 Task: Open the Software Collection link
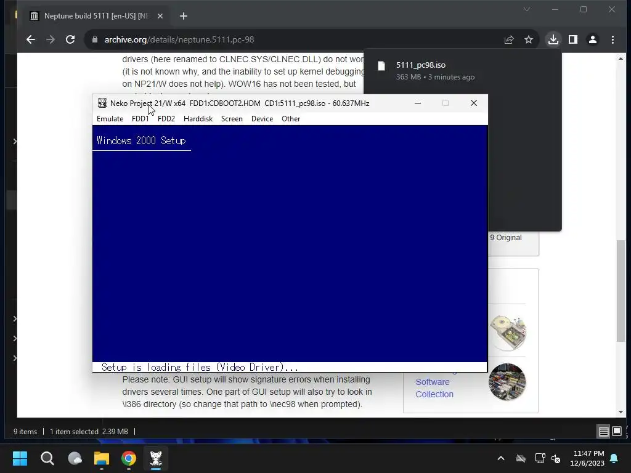[x=434, y=388]
